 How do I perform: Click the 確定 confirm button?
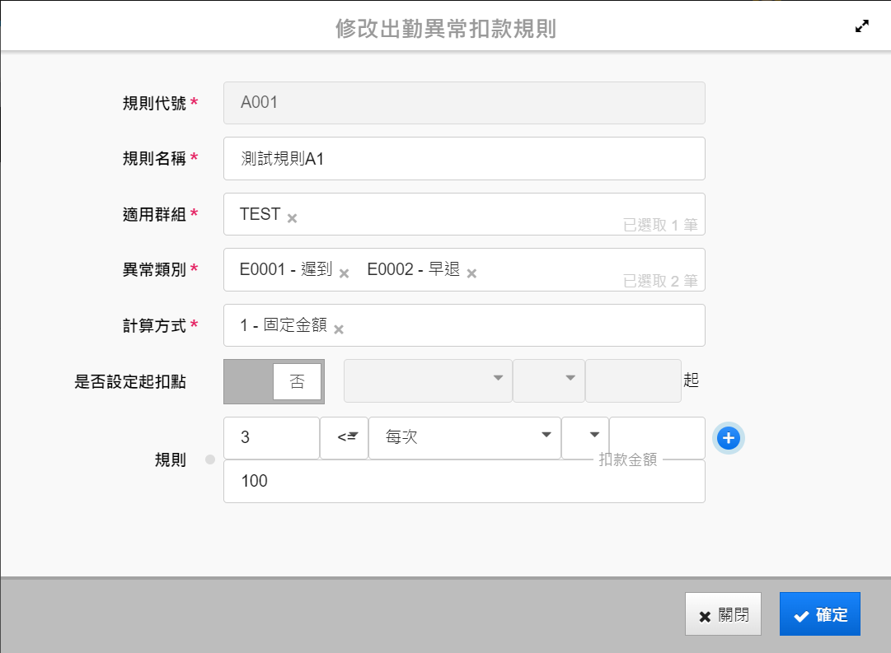click(819, 614)
